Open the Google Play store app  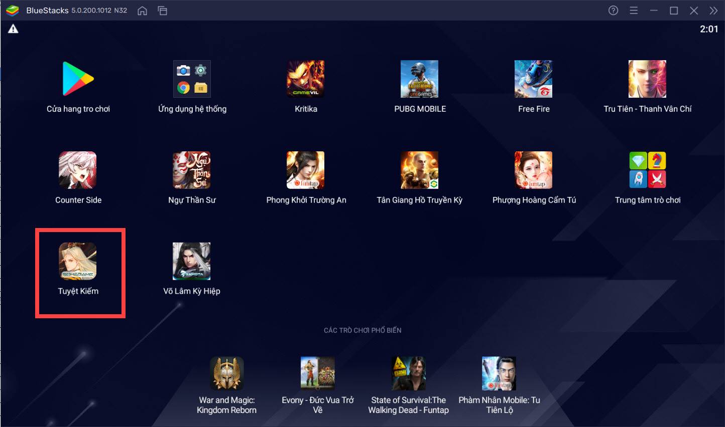coord(78,79)
